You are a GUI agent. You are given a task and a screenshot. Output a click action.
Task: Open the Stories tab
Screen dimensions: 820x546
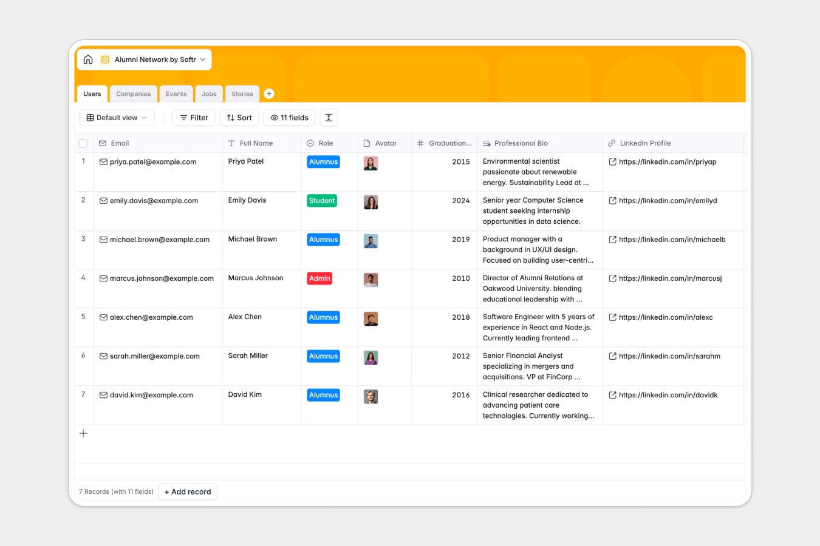(242, 93)
